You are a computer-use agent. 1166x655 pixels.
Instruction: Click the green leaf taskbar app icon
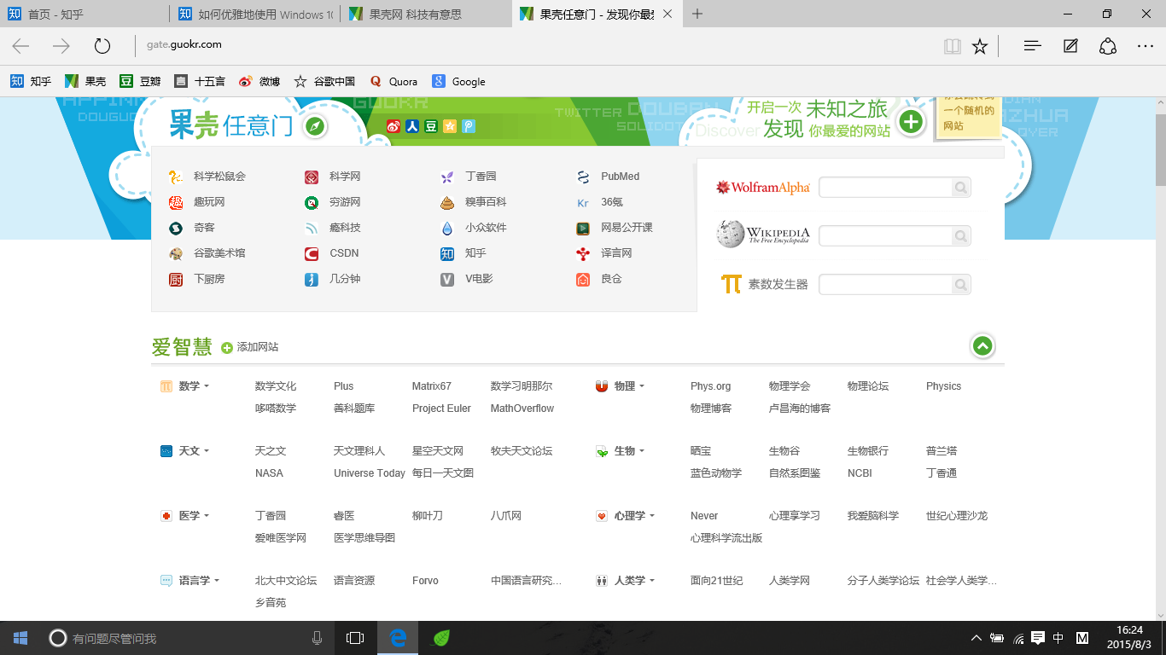coord(441,638)
